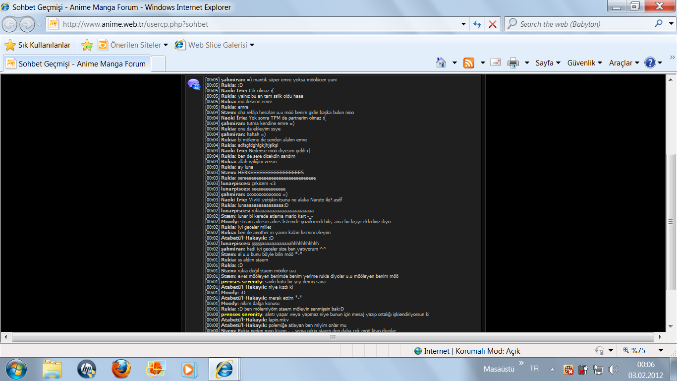Click the blue Help question mark icon
Viewport: 677px width, 381px height.
pyautogui.click(x=650, y=63)
